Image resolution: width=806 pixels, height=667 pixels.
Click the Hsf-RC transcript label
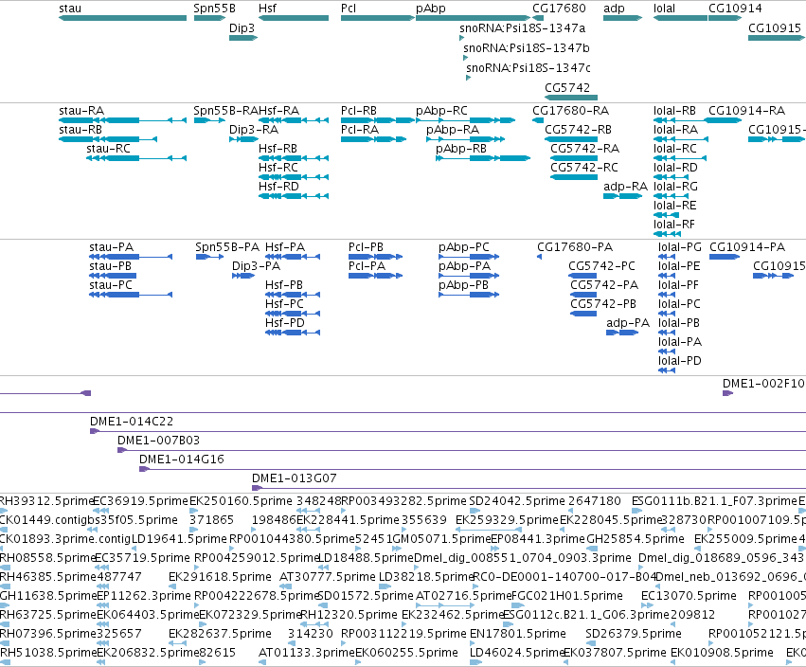[x=278, y=168]
